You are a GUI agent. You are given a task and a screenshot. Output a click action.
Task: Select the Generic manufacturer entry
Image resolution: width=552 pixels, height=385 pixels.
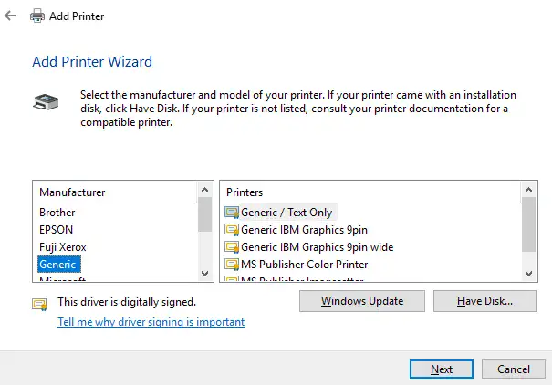click(x=58, y=265)
